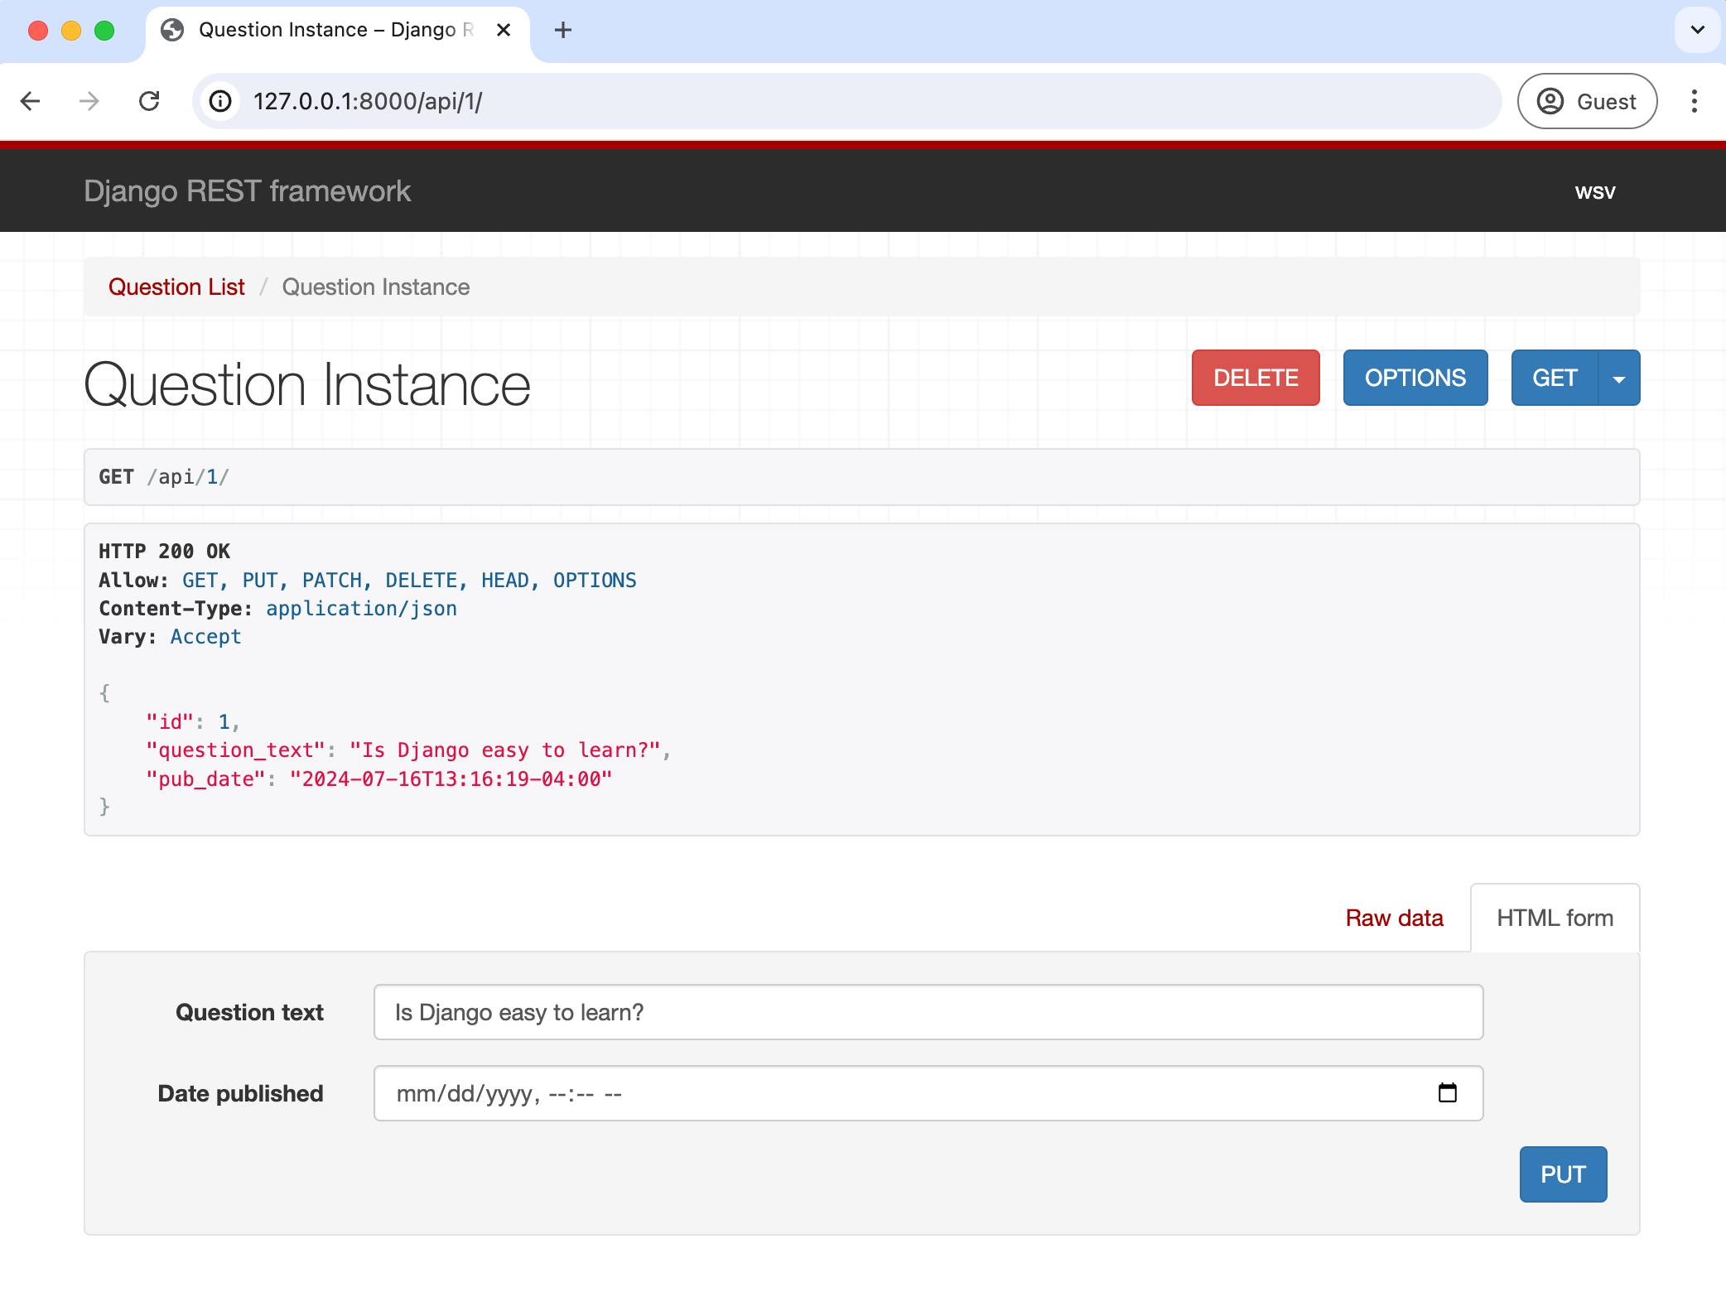Click the HTTP 200 OK status line
Image resolution: width=1726 pixels, height=1292 pixels.
164,552
